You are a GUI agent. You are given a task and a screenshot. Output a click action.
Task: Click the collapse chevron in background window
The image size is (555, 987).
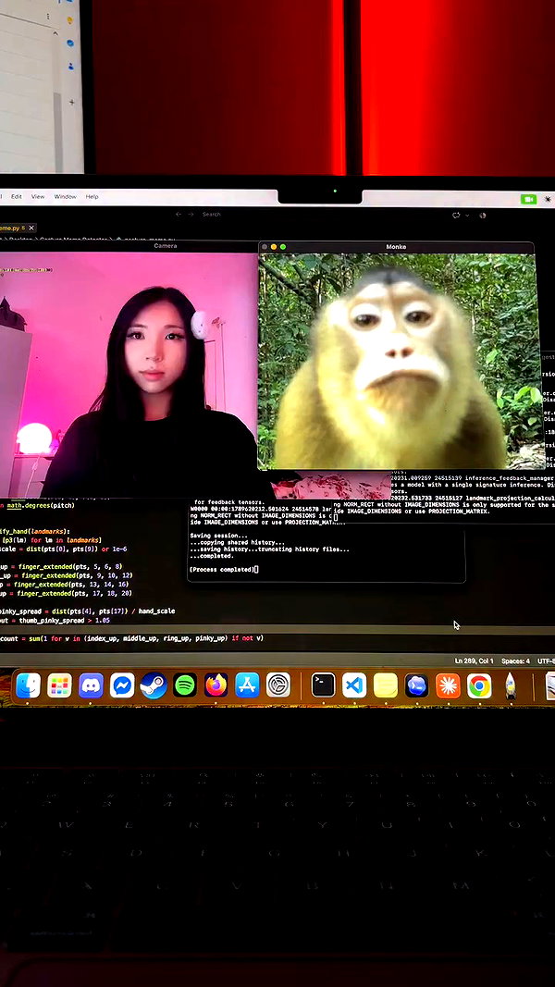[55, 32]
